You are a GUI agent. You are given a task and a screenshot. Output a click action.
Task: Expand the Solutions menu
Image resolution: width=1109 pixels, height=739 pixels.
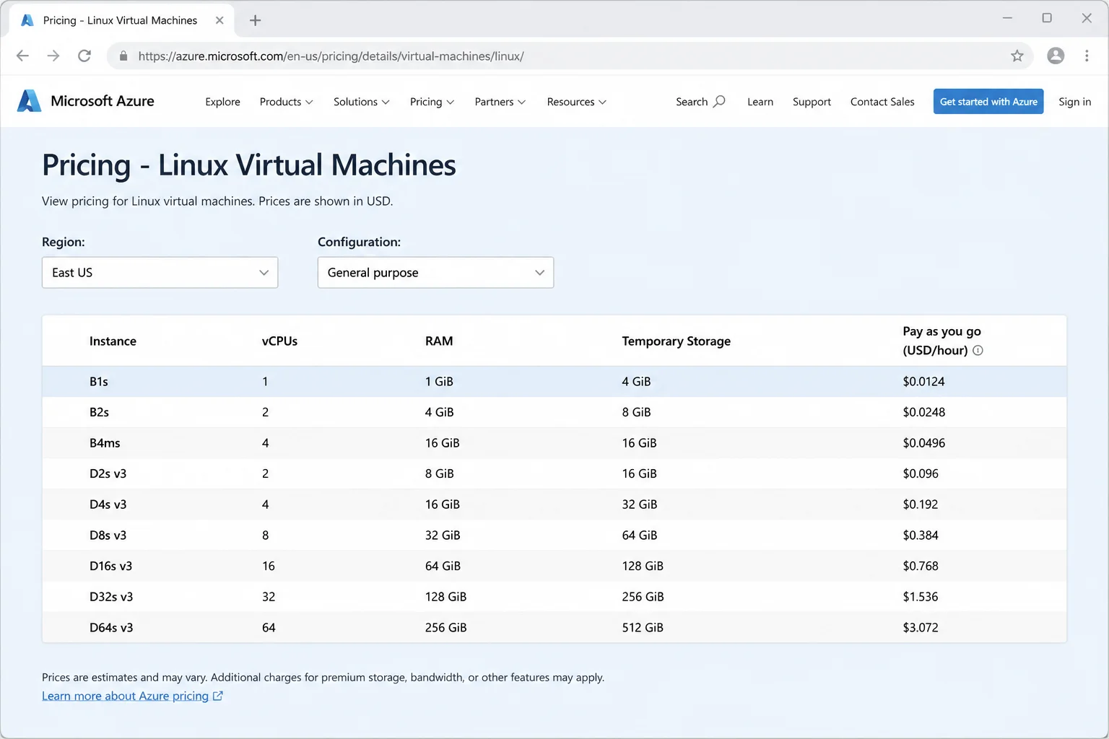[361, 102]
